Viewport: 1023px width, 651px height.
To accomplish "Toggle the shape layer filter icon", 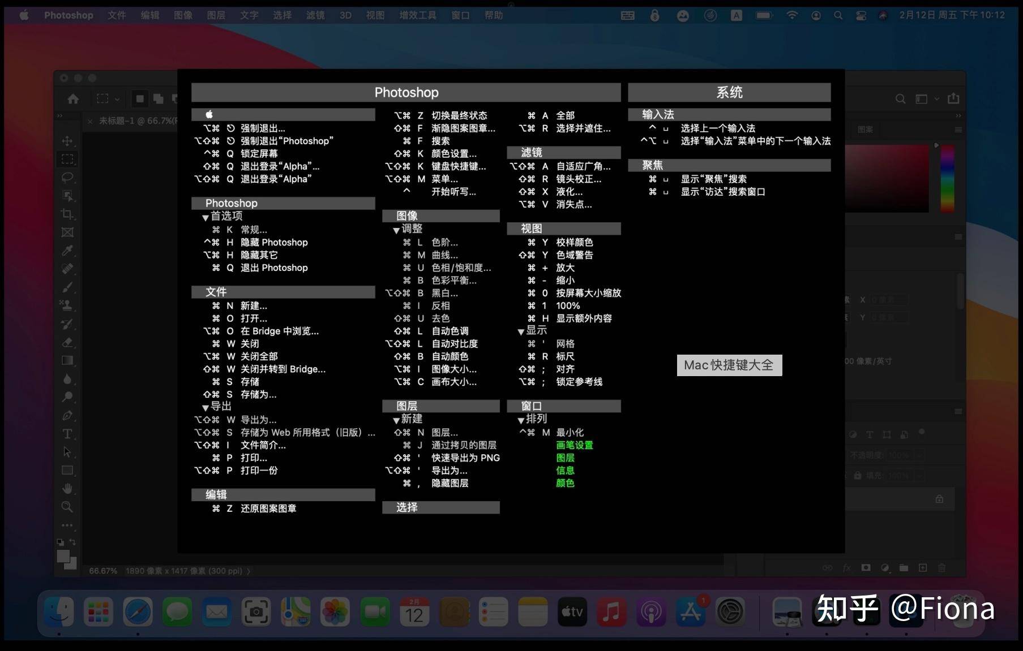I will pos(887,434).
